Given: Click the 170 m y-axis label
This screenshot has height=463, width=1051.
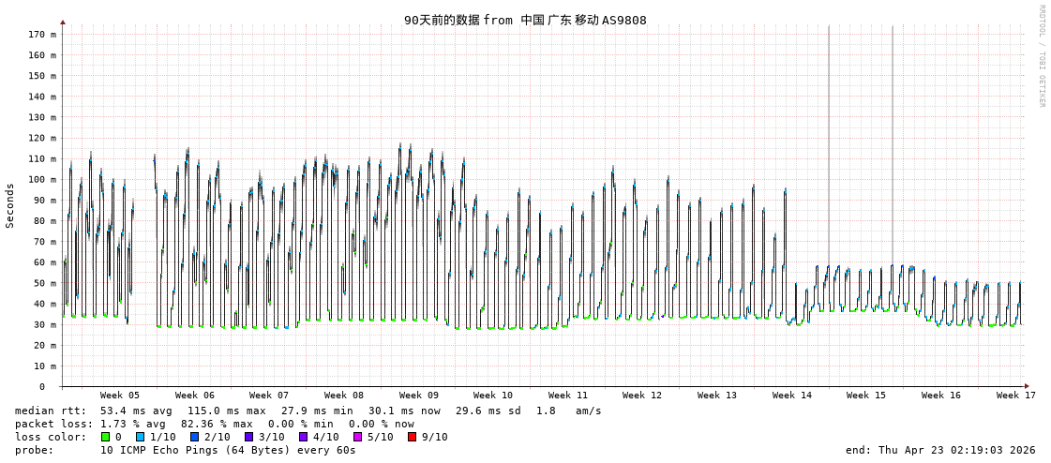Looking at the screenshot, I should tap(41, 35).
